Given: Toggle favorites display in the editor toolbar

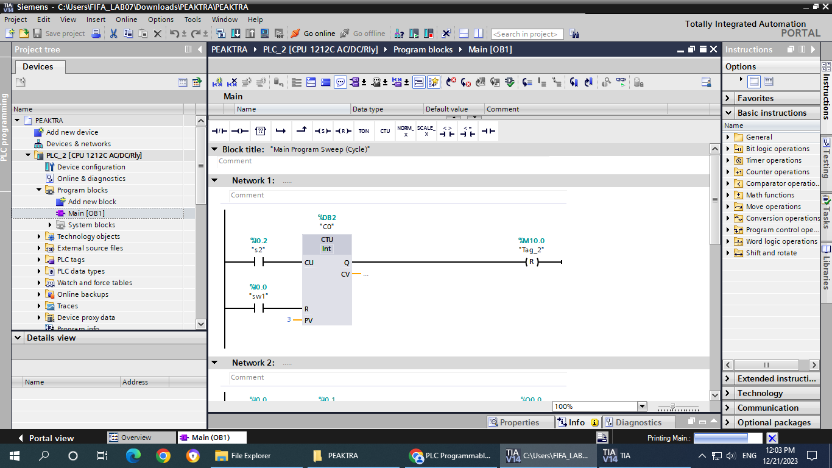Looking at the screenshot, I should point(434,82).
